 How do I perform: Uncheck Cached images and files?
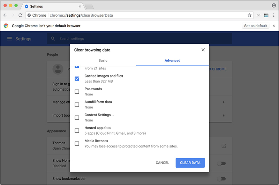click(77, 79)
